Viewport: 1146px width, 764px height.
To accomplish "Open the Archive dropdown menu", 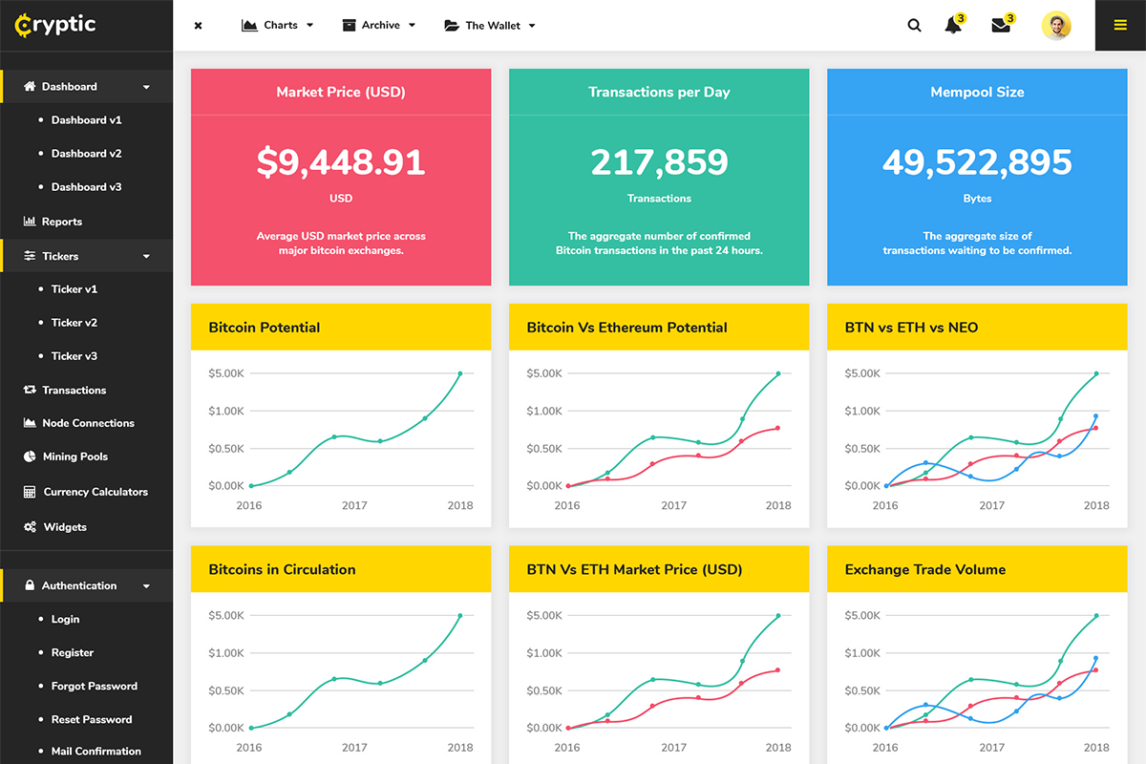I will [379, 26].
